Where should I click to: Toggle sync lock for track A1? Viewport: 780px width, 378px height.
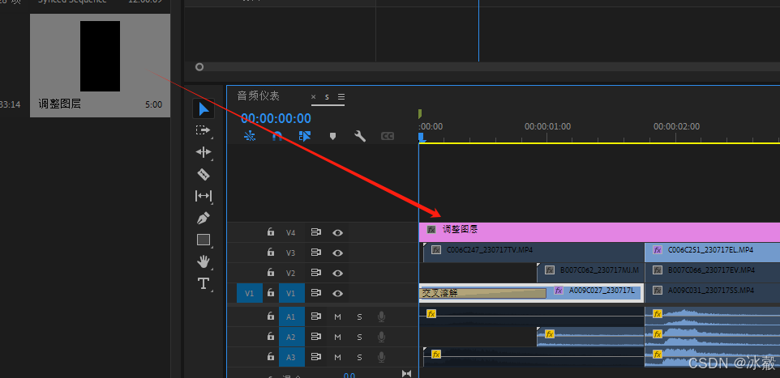(x=316, y=316)
